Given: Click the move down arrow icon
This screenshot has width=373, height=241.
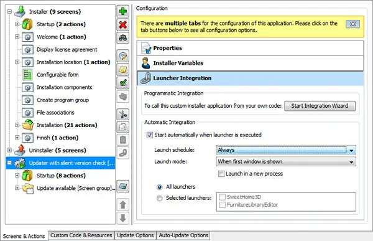Looking at the screenshot, I should pos(122,218).
